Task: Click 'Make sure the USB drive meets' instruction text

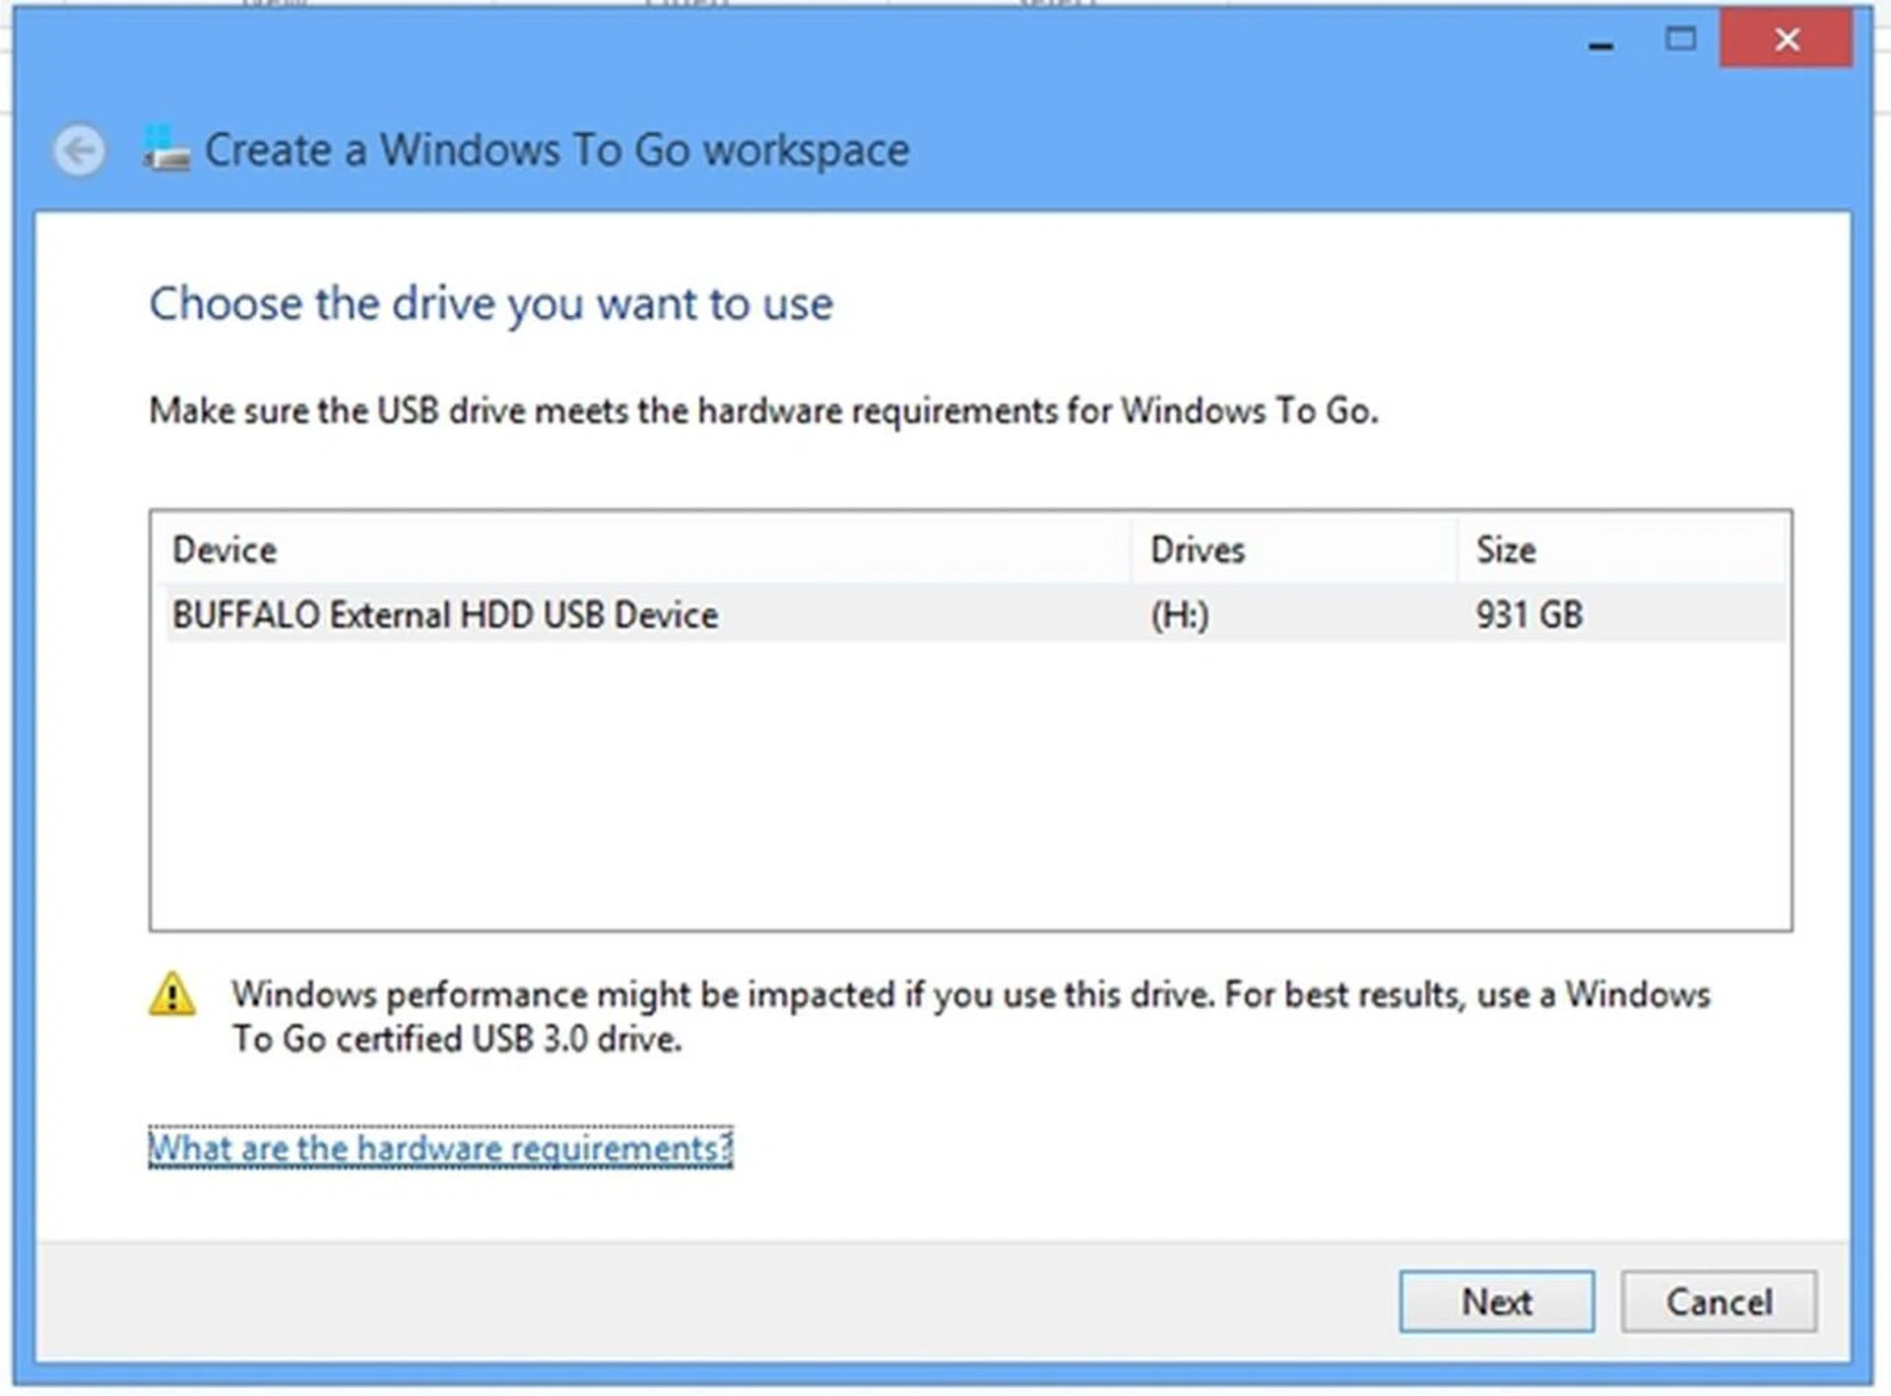Action: point(763,411)
